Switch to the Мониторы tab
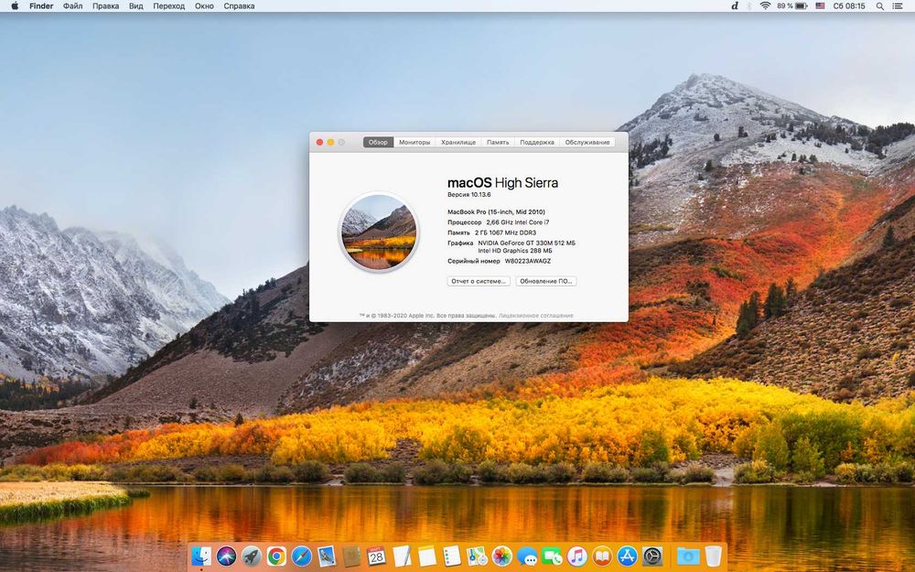This screenshot has height=572, width=915. 414,142
